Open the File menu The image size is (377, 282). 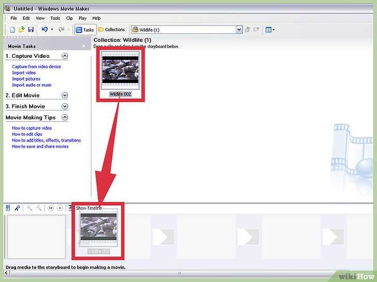pos(13,18)
